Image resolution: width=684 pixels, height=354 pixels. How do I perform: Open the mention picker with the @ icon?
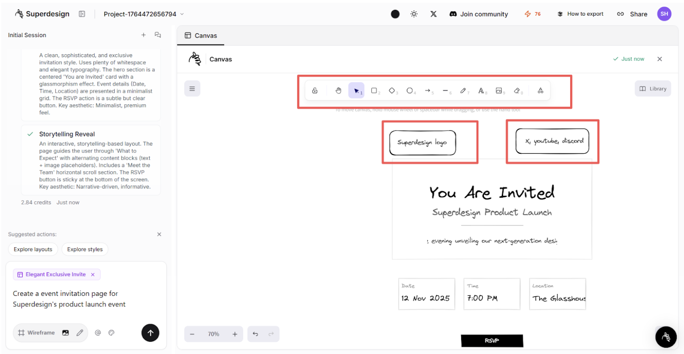click(x=98, y=333)
